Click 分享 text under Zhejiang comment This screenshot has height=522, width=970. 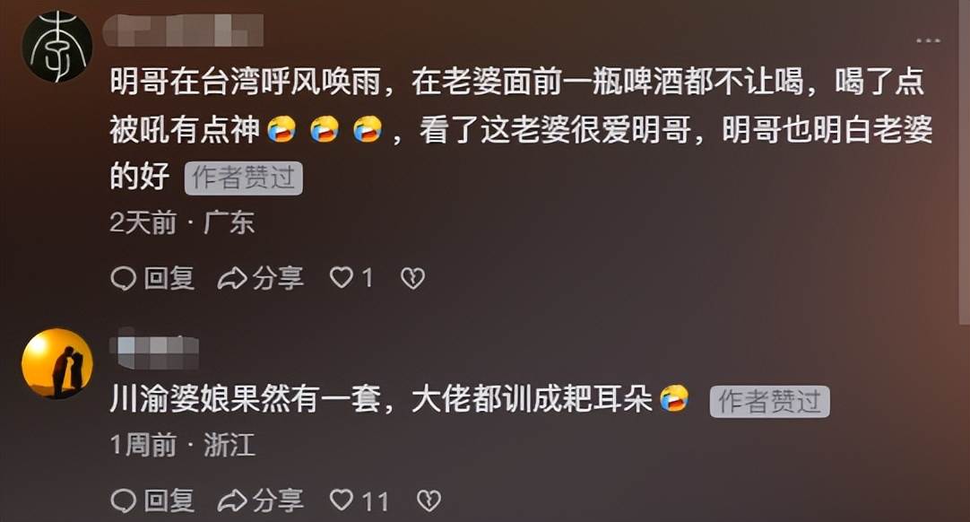(279, 501)
